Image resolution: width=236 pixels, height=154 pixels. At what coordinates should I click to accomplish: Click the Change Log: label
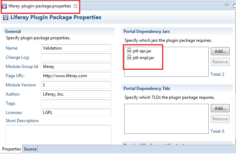(17, 57)
